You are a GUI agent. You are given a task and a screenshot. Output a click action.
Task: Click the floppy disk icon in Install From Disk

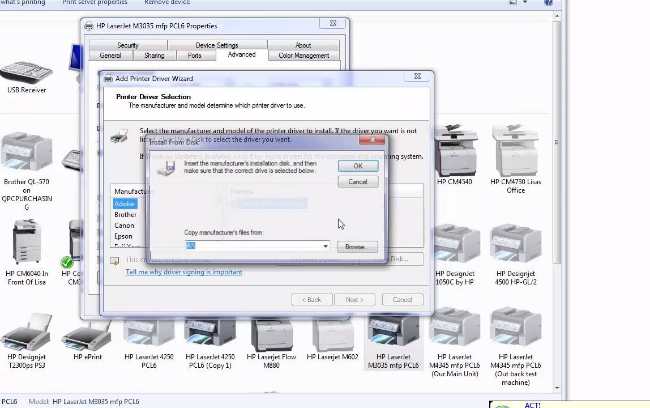tap(166, 168)
